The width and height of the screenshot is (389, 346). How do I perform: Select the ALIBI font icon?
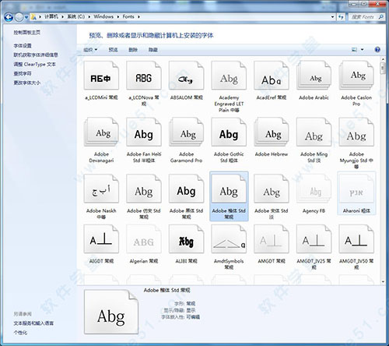(x=186, y=239)
